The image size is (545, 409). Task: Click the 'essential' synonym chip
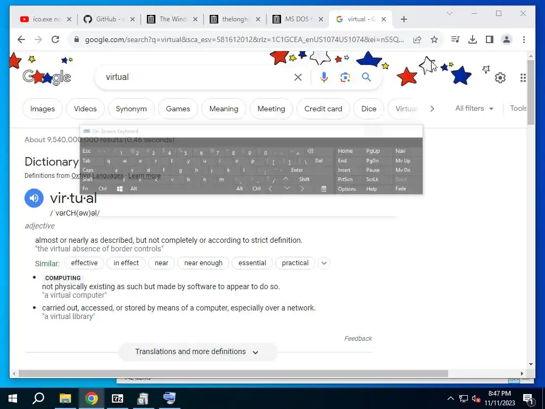[252, 263]
